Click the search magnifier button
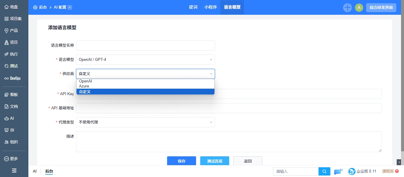The height and width of the screenshot is (177, 404). [324, 171]
